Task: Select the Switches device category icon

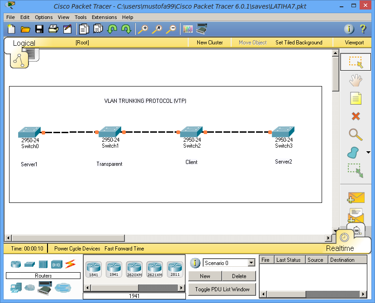Action: pos(29,264)
